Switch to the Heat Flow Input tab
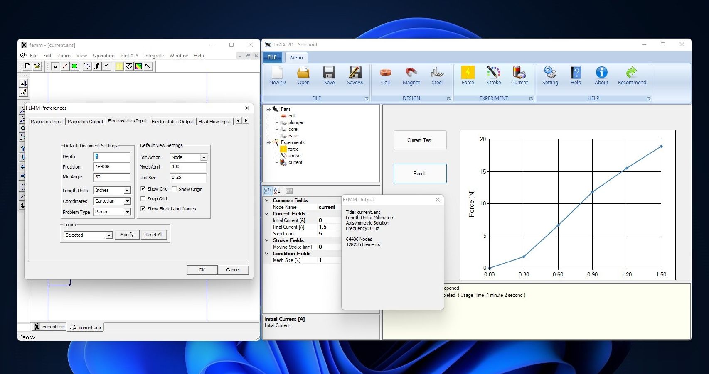The width and height of the screenshot is (709, 374). (x=214, y=122)
